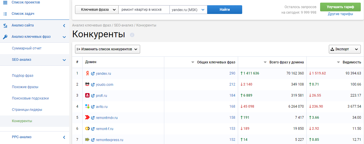
Task: Sort by Всего фраз у домена arrow
Action: [x=265, y=62]
